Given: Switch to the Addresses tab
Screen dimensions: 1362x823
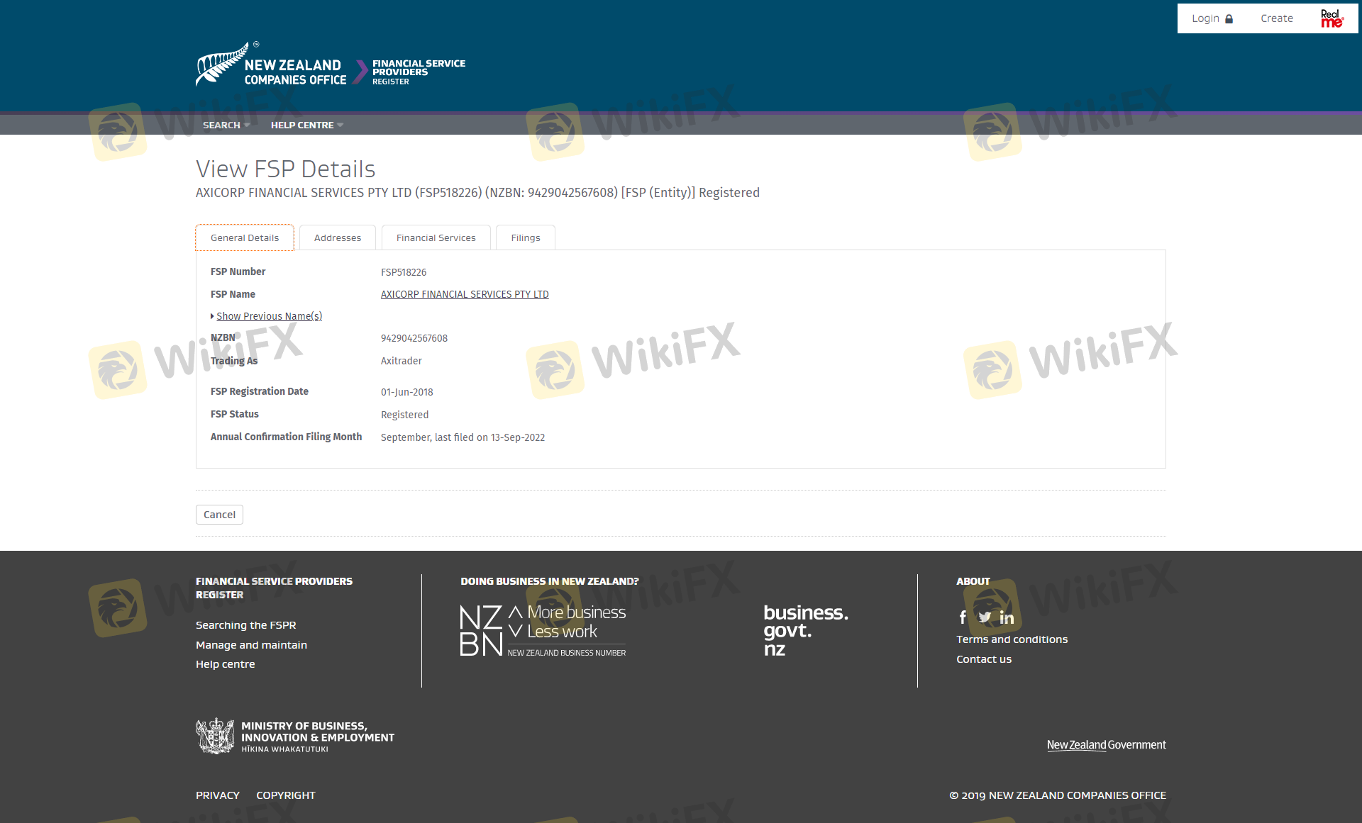Looking at the screenshot, I should click(x=338, y=238).
